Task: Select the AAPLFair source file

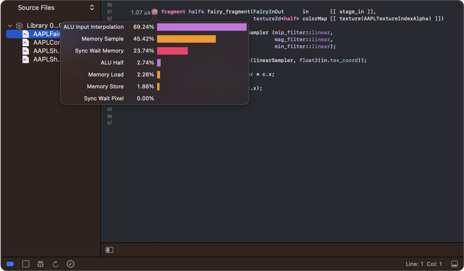Action: 45,34
